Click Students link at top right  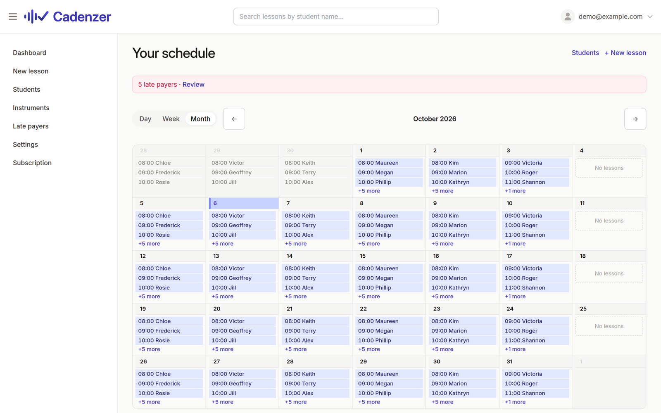click(585, 53)
